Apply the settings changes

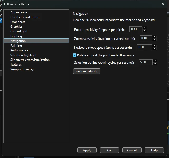point(87,150)
